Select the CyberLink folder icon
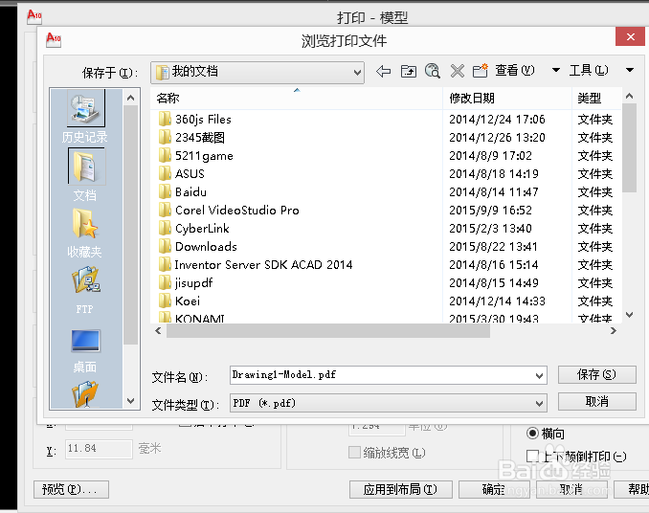 pyautogui.click(x=165, y=229)
